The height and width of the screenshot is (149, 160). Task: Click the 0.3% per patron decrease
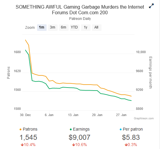pos(131,145)
